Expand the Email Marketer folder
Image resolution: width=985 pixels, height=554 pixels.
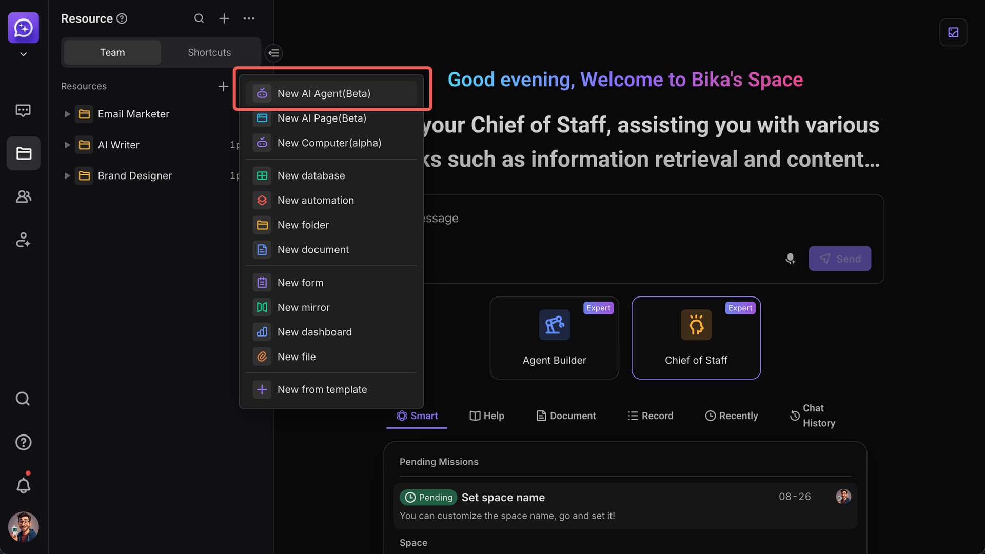67,114
